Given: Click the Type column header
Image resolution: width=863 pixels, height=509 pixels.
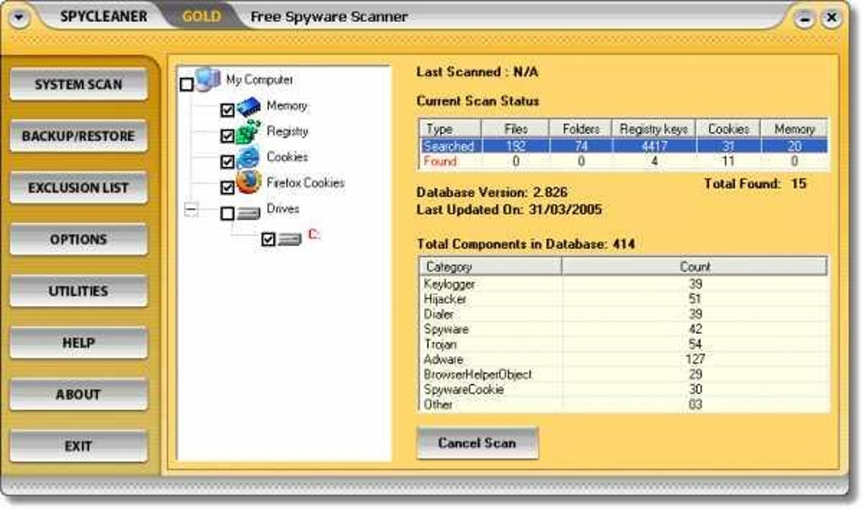Looking at the screenshot, I should pos(450,129).
